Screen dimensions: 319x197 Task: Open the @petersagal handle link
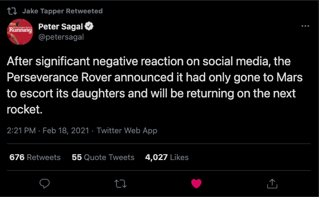[x=61, y=37]
